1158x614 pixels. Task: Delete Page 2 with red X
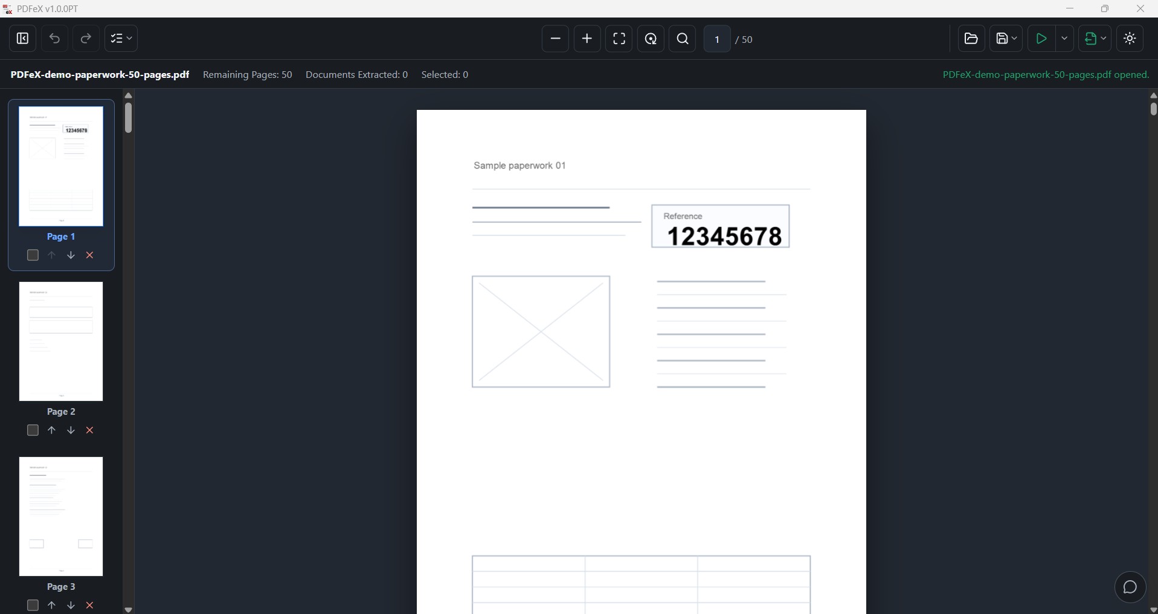point(90,430)
